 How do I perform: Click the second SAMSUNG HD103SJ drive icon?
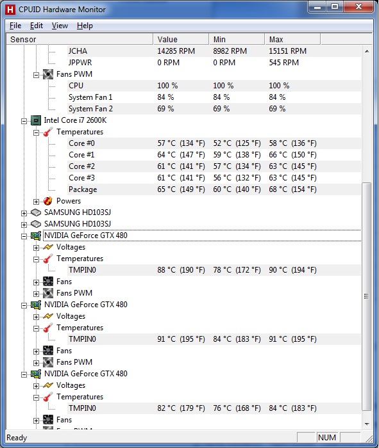[36, 224]
